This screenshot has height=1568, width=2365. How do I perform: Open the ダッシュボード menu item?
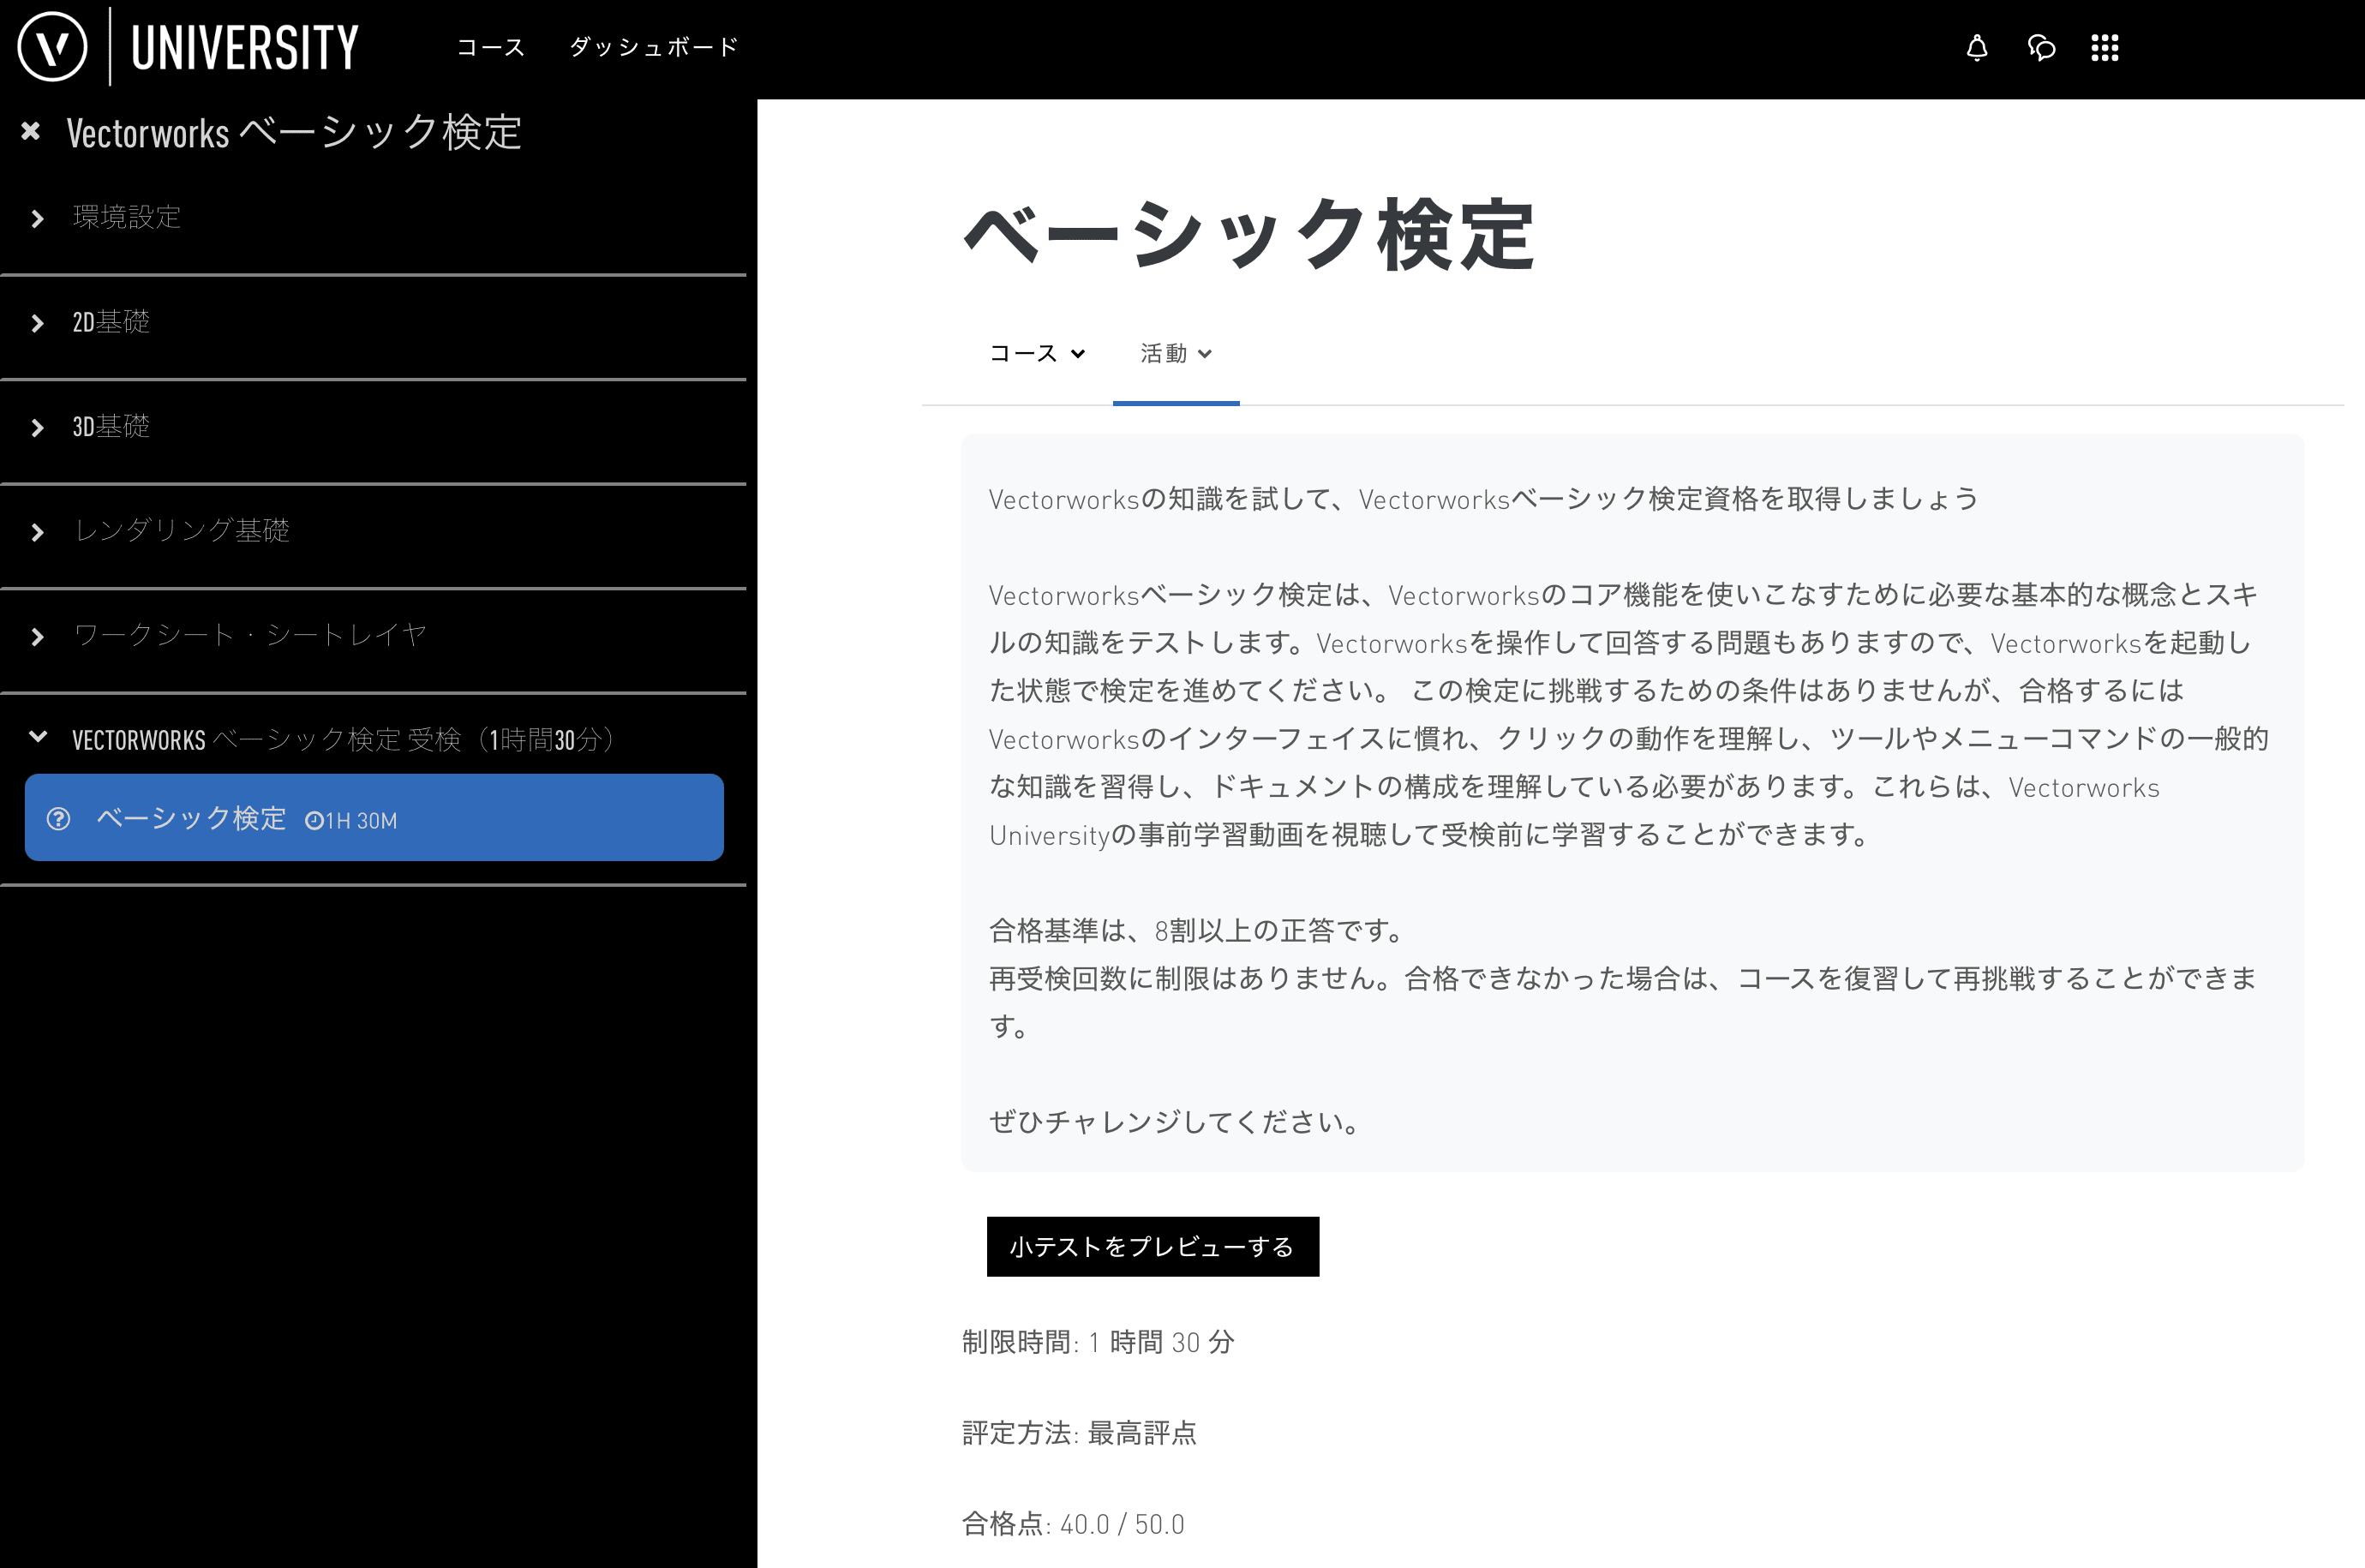(x=653, y=47)
